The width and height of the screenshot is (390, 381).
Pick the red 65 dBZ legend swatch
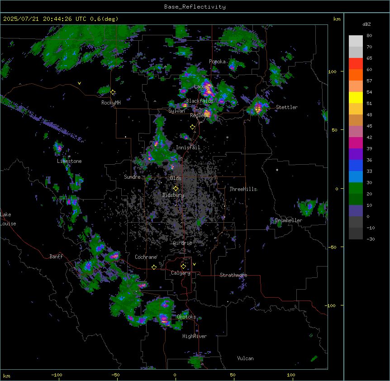(x=356, y=64)
